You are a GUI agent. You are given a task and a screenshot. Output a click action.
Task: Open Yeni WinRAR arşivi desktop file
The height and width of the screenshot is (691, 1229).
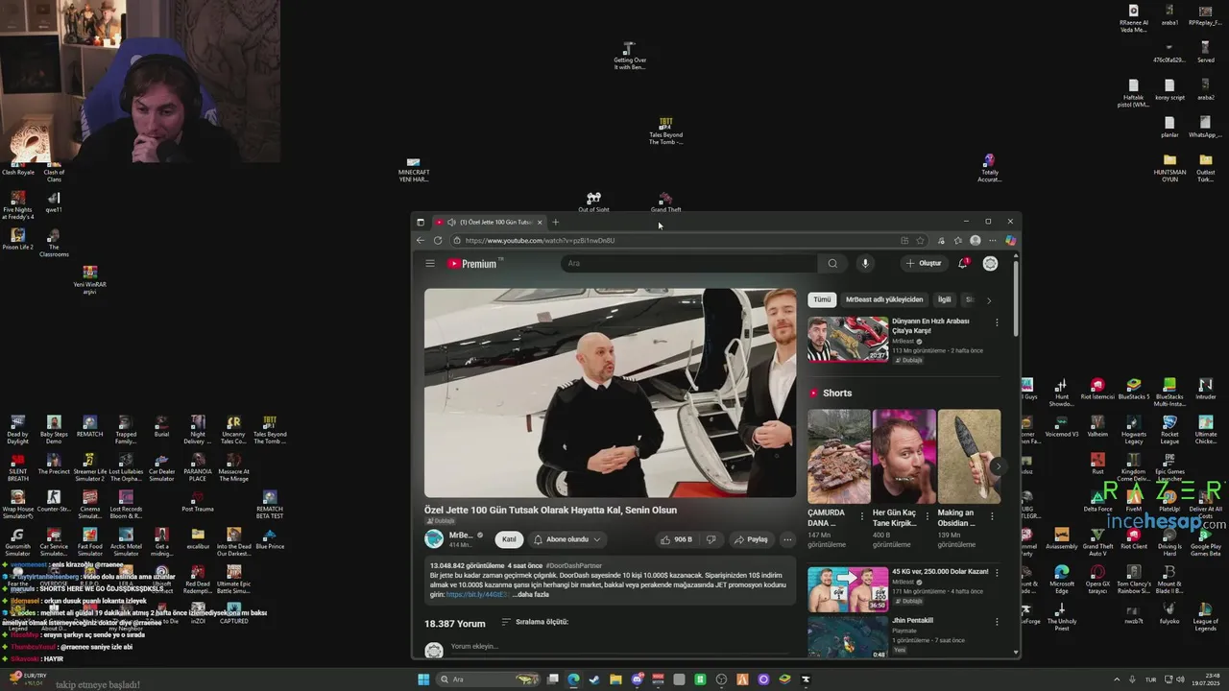pos(89,280)
